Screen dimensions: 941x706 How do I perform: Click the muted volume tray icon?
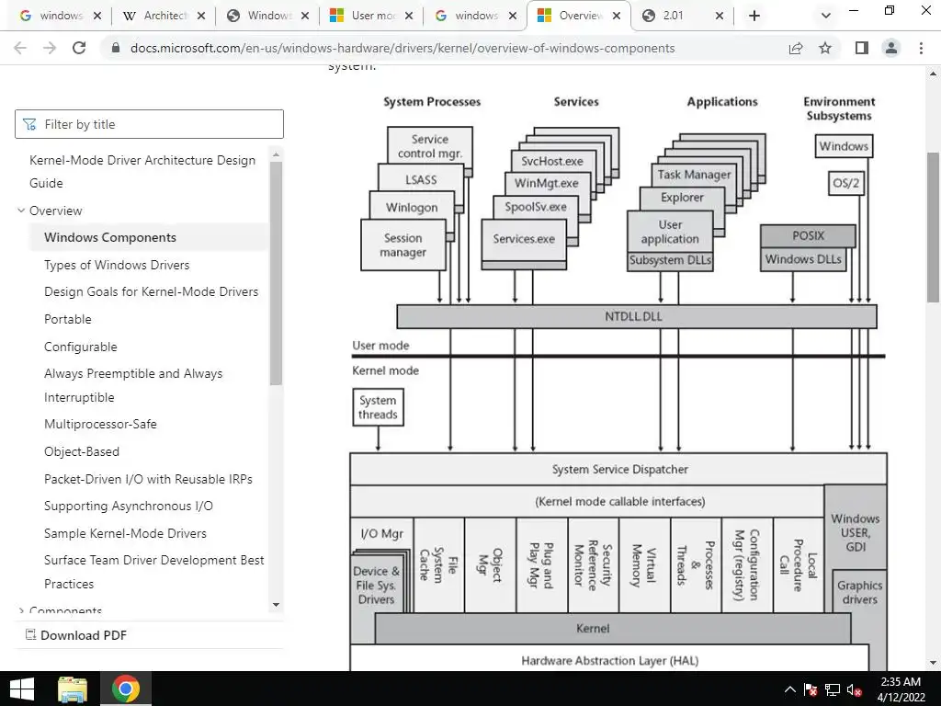pyautogui.click(x=854, y=689)
